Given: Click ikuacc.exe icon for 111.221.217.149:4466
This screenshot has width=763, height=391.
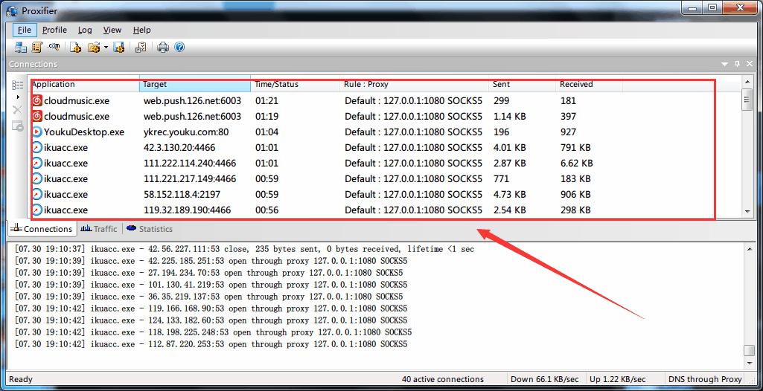Looking at the screenshot, I should coord(37,178).
